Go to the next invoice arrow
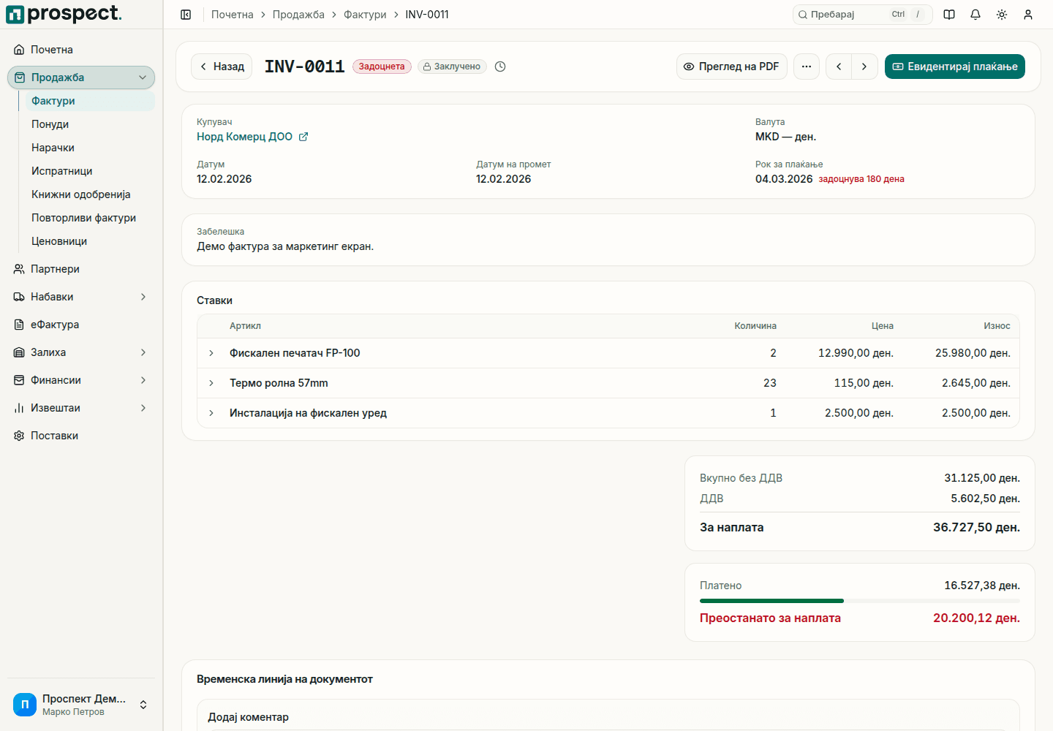This screenshot has width=1053, height=731. point(864,67)
